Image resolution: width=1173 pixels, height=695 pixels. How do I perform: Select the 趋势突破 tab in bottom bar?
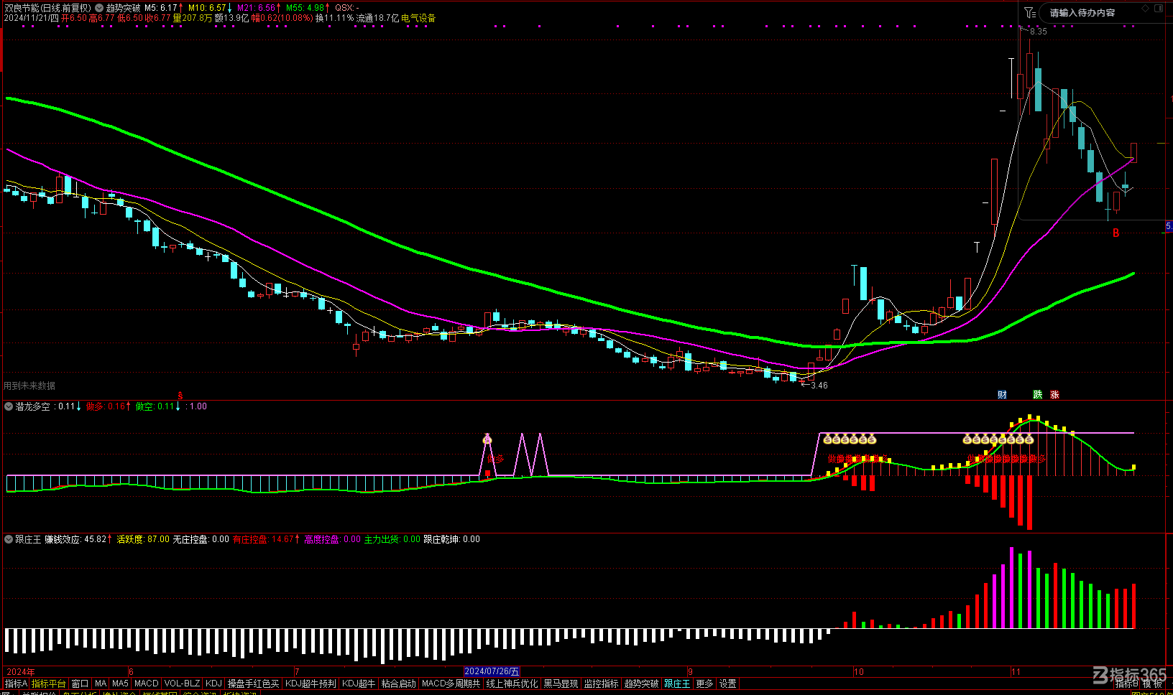click(641, 684)
